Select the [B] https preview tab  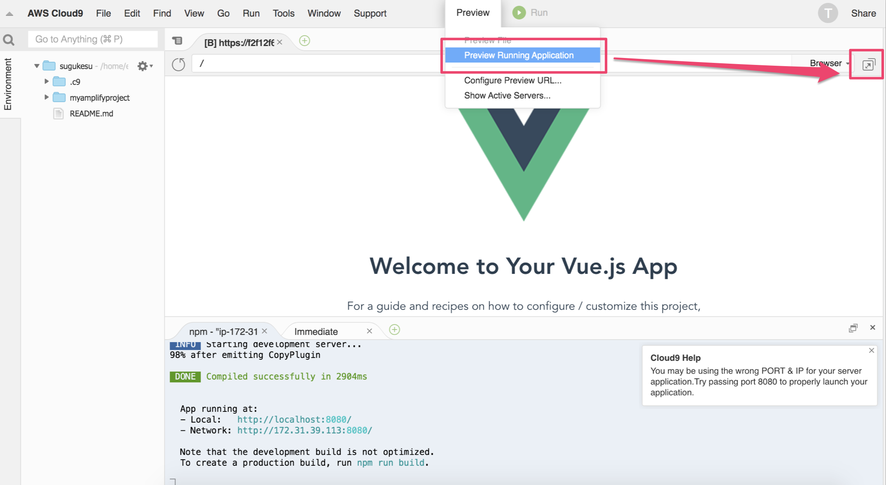click(x=239, y=42)
